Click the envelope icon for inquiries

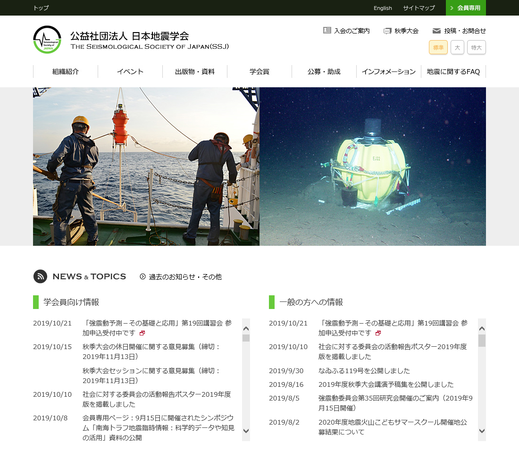click(436, 31)
